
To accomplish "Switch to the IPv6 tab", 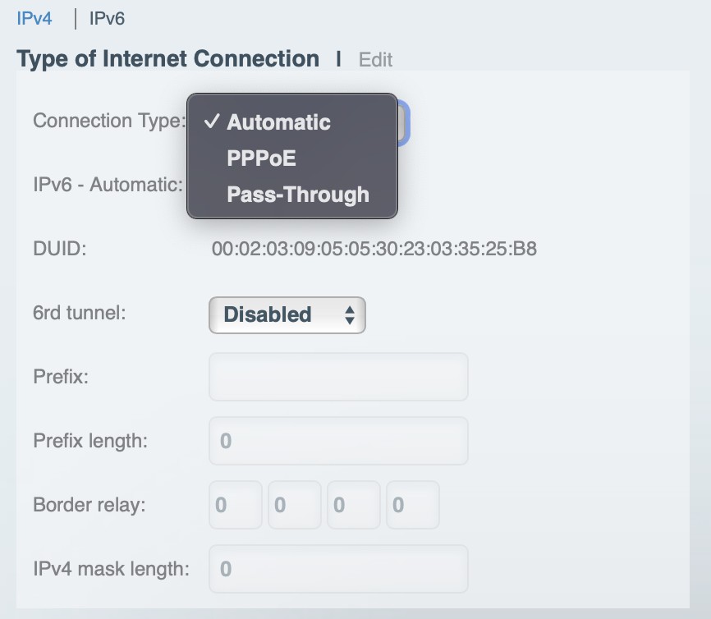I will coord(107,18).
